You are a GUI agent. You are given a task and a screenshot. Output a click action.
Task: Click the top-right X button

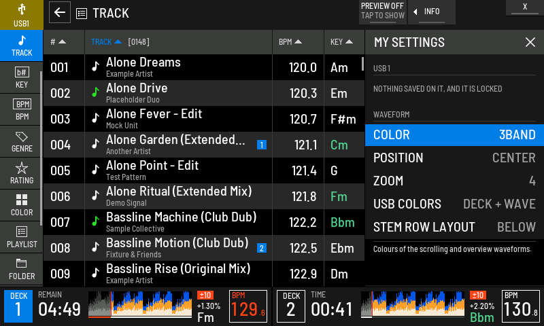point(525,7)
